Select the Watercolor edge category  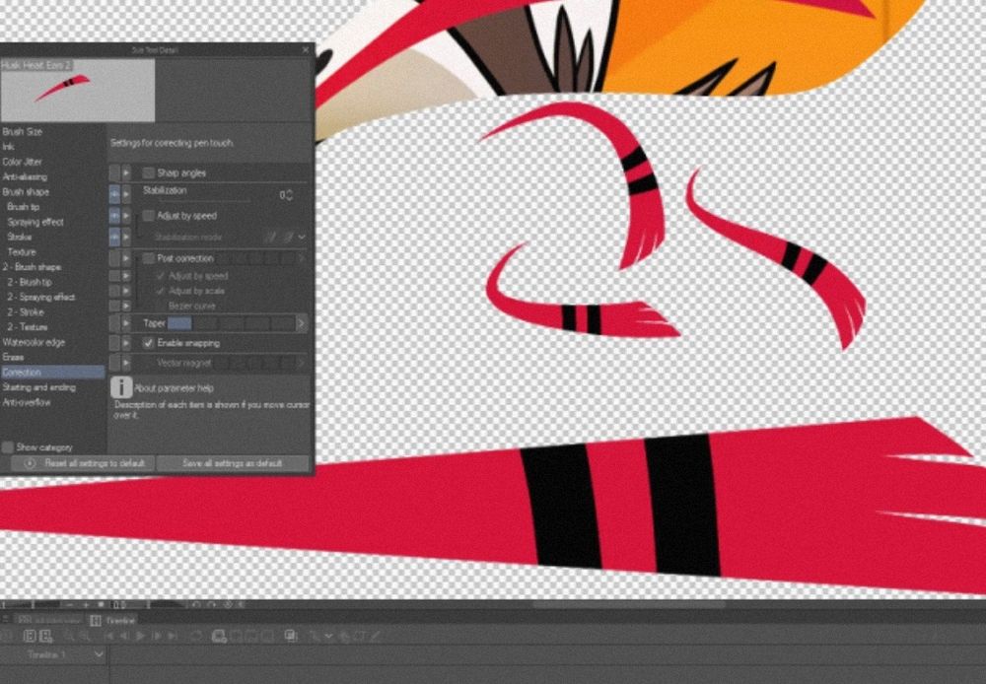[x=34, y=342]
